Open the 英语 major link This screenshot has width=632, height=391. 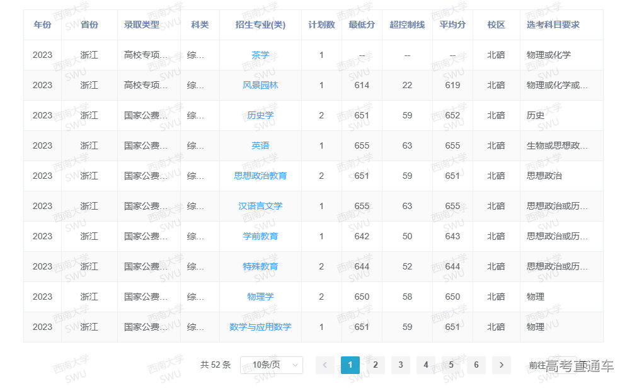coord(260,145)
